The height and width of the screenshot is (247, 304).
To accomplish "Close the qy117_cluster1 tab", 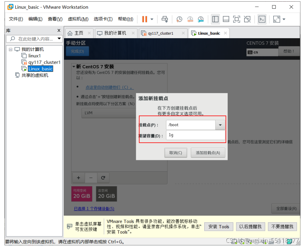I will point(183,33).
